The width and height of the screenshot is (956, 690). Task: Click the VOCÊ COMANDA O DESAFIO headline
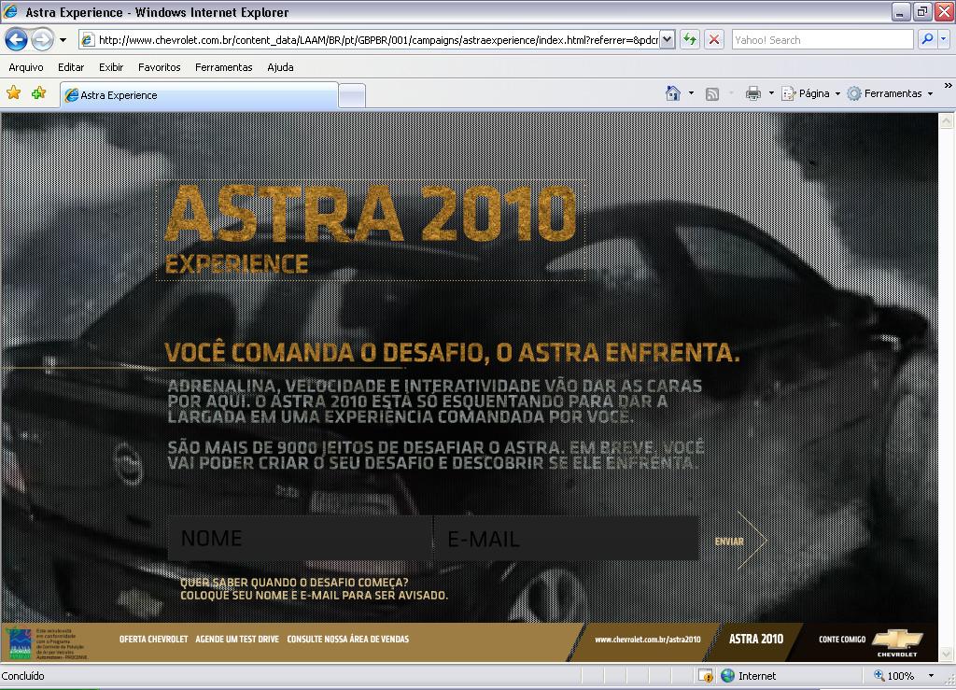tap(452, 352)
